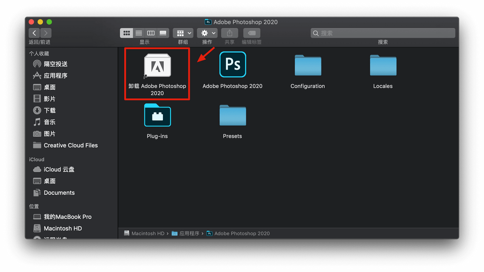The height and width of the screenshot is (272, 484).
Task: Click the Adobe Photoshop 2020 app name label
Action: tap(233, 86)
